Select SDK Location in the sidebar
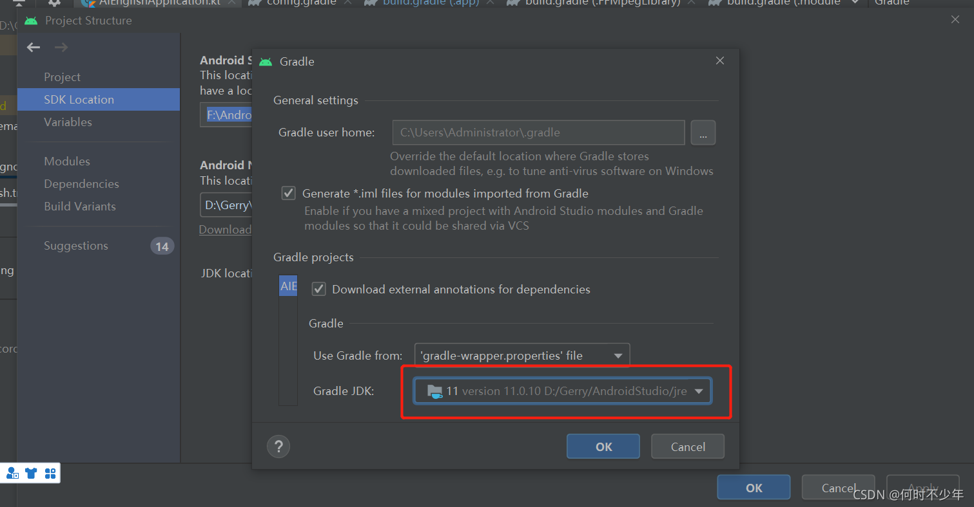 [99, 99]
